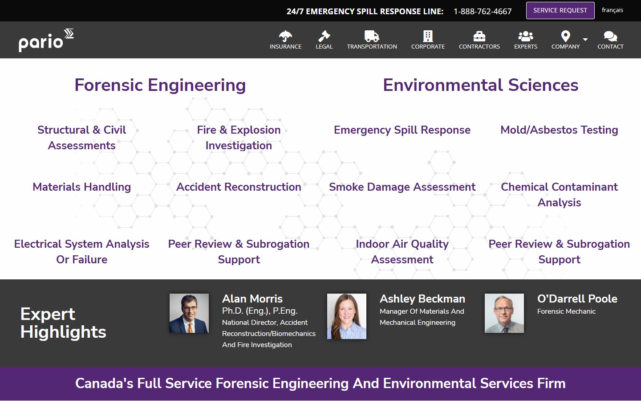641x401 pixels.
Task: Open the TRANSPORTATION menu label
Action: [372, 46]
